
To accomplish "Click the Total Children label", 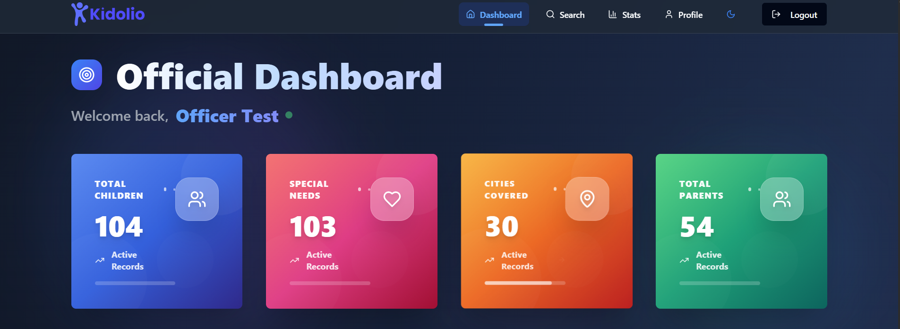I will pos(119,190).
